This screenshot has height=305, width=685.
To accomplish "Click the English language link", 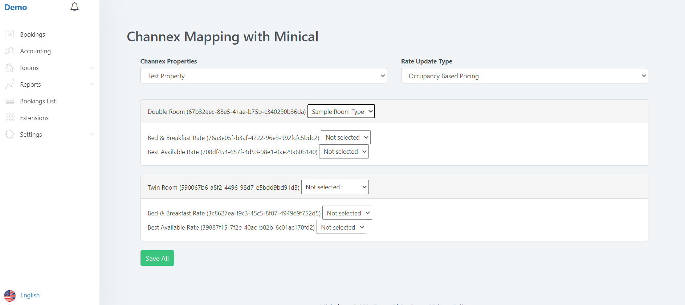I will (x=30, y=295).
